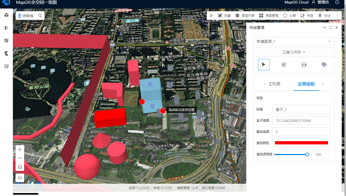Go to next tab with right chevron
Image resolution: width=346 pixels, height=196 pixels.
pos(323,84)
